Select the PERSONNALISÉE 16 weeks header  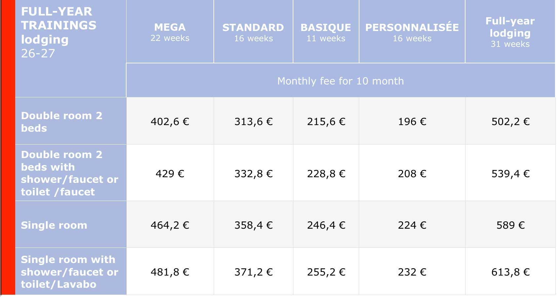[412, 32]
